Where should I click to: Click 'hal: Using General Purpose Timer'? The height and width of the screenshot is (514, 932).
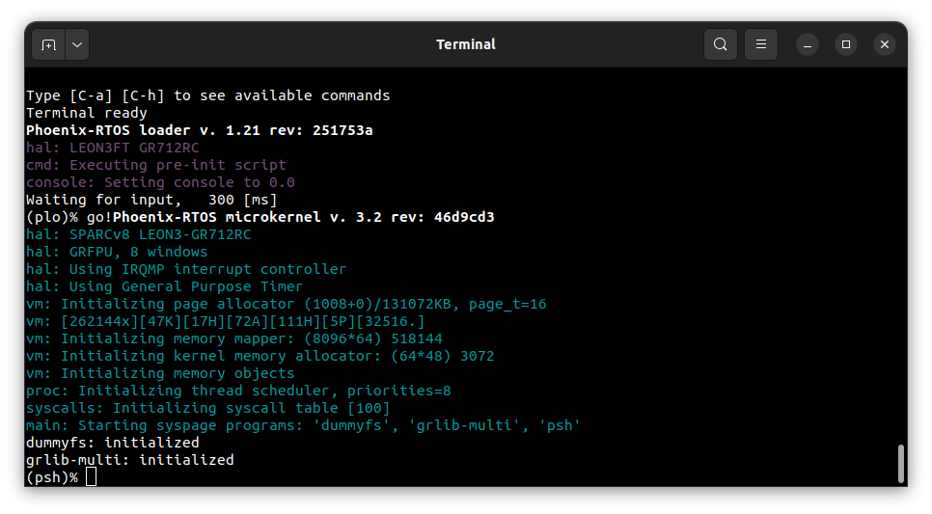165,286
